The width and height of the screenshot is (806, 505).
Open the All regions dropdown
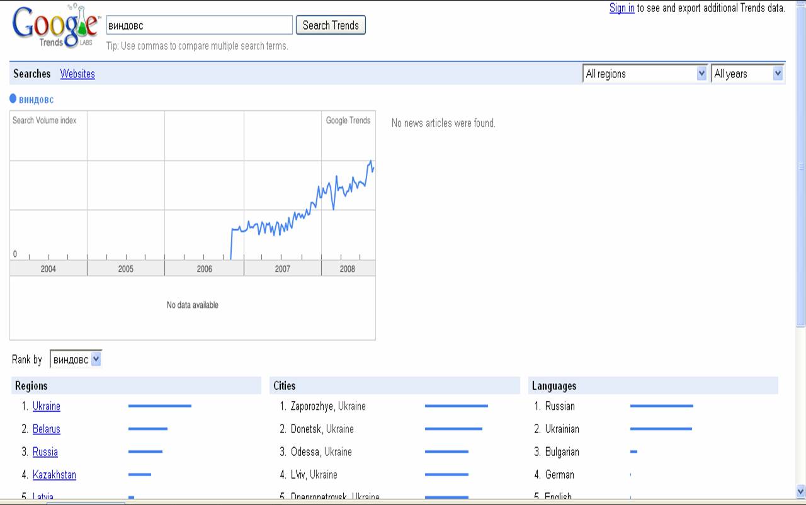click(x=645, y=74)
